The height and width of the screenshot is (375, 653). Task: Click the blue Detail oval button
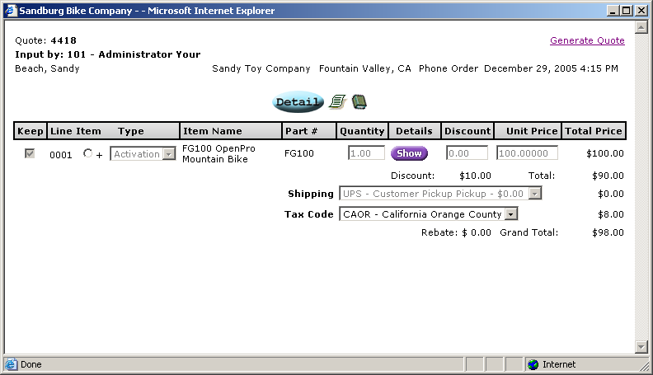click(x=298, y=102)
